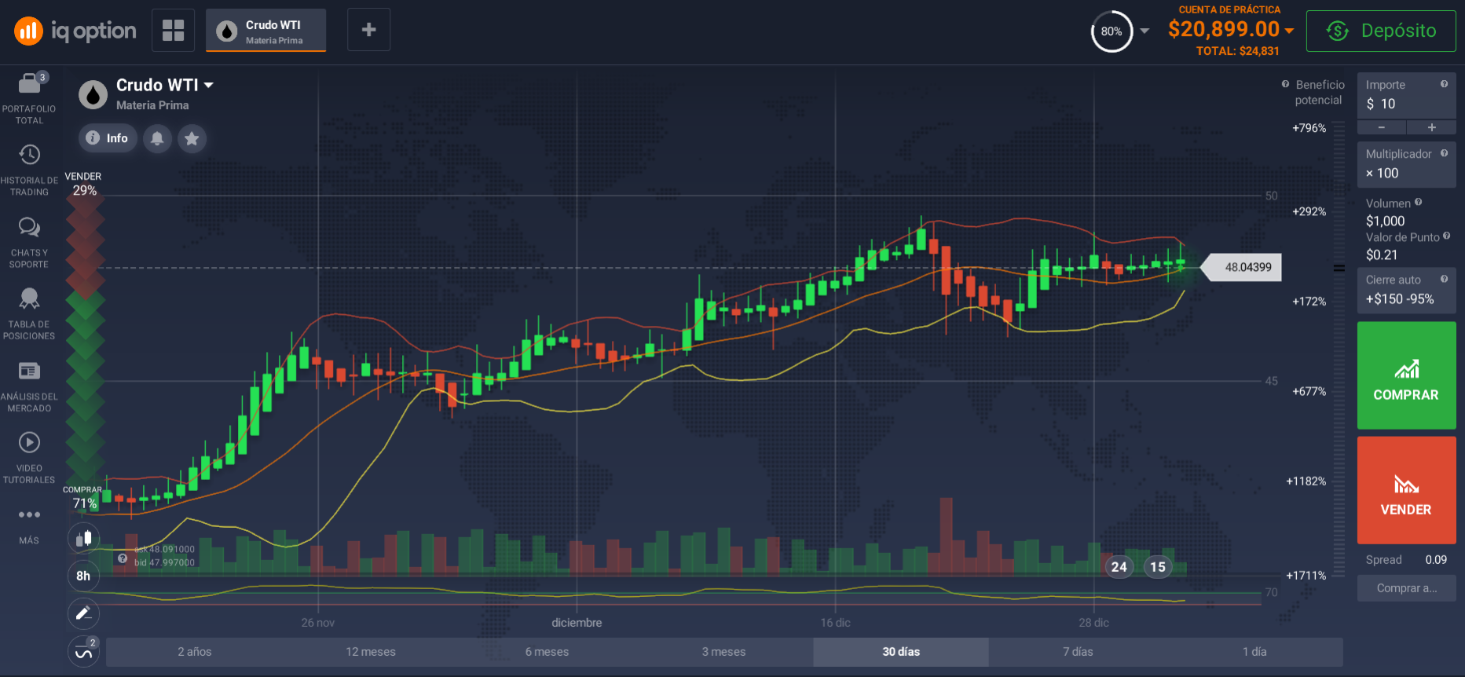Click the Vender 29% sentiment label
This screenshot has height=677, width=1465.
83,184
